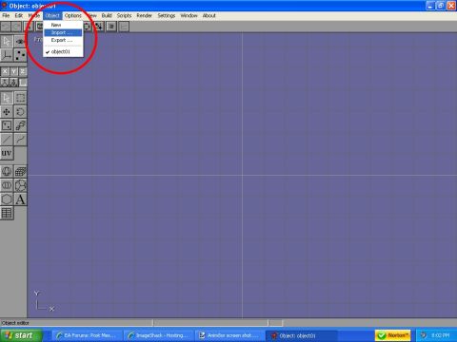457x342 pixels.
Task: Pick the Rotate tool
Action: click(20, 112)
